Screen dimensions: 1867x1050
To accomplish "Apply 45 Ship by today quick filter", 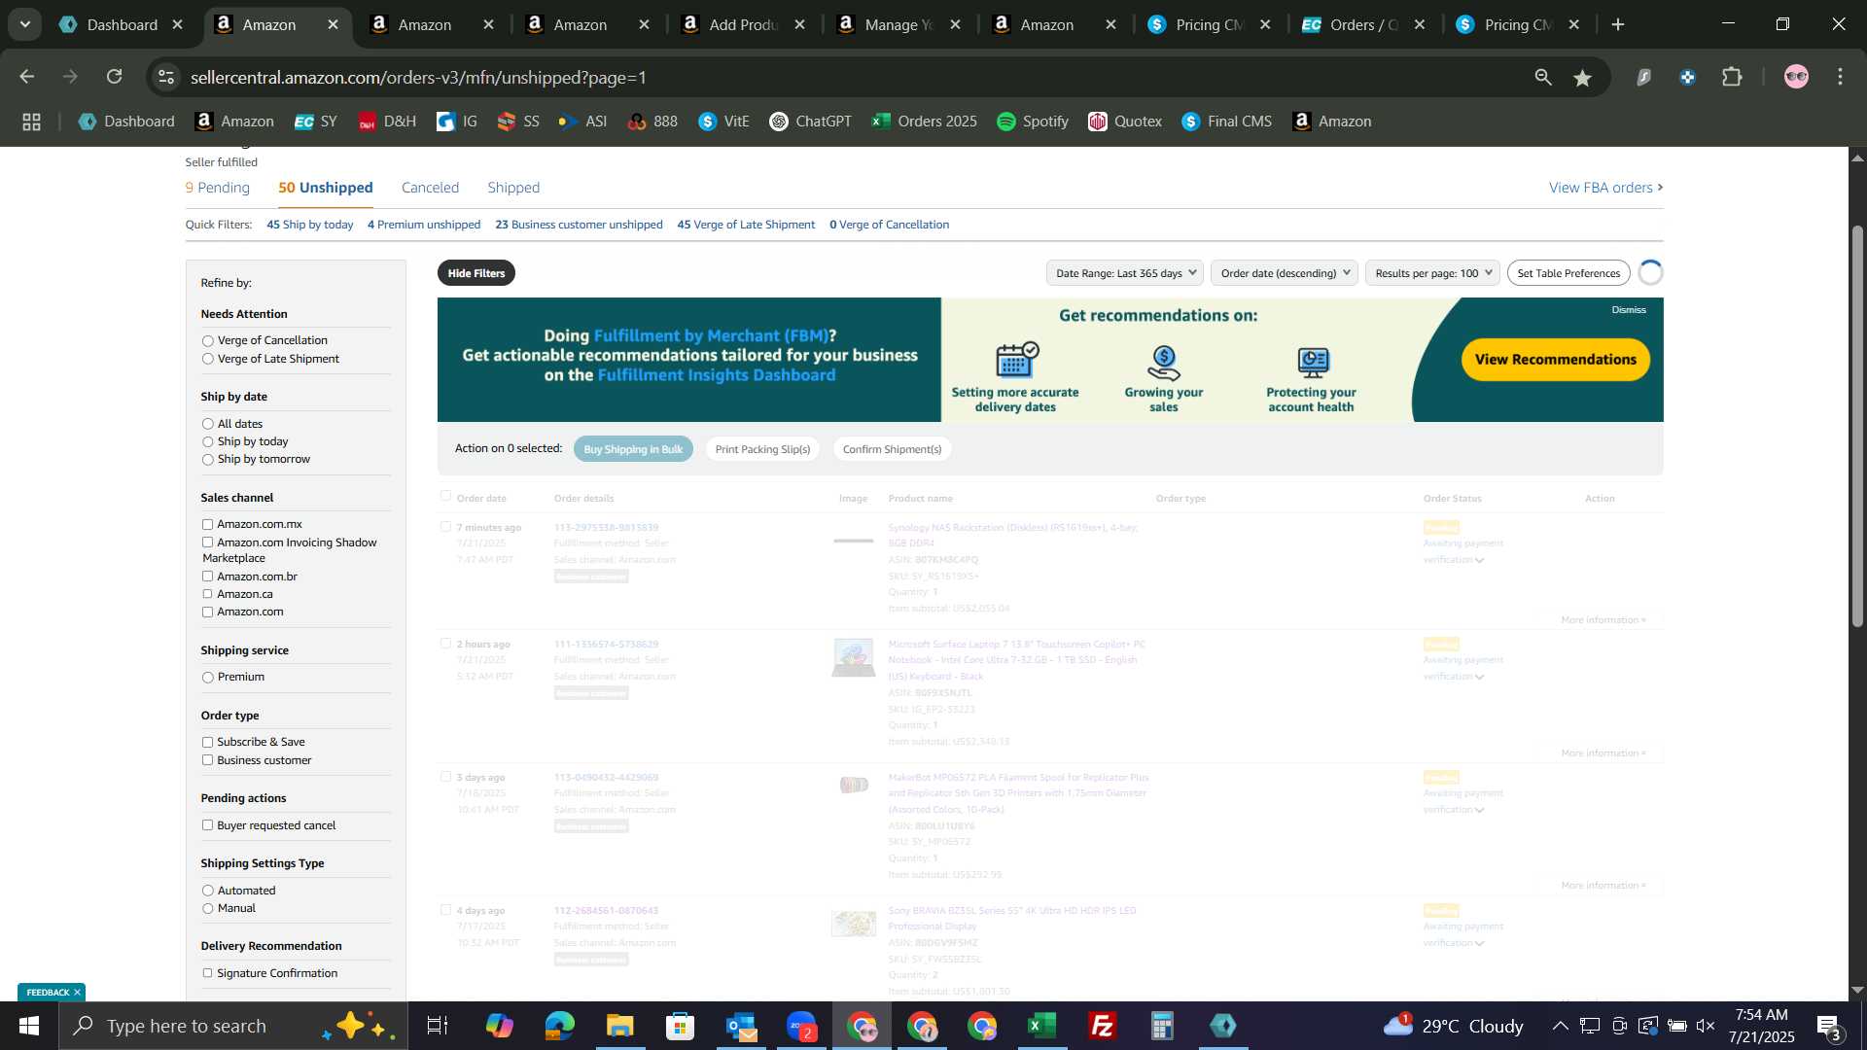I will pyautogui.click(x=310, y=225).
